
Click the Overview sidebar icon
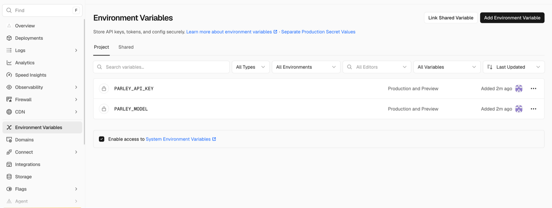pos(9,26)
